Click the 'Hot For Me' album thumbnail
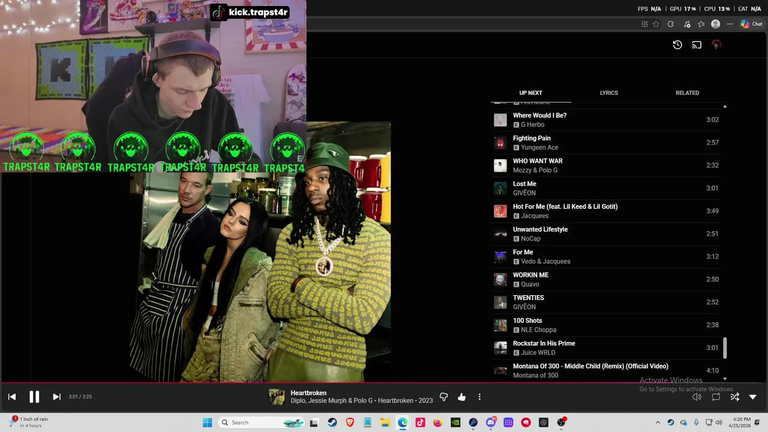The image size is (768, 432). pyautogui.click(x=500, y=211)
